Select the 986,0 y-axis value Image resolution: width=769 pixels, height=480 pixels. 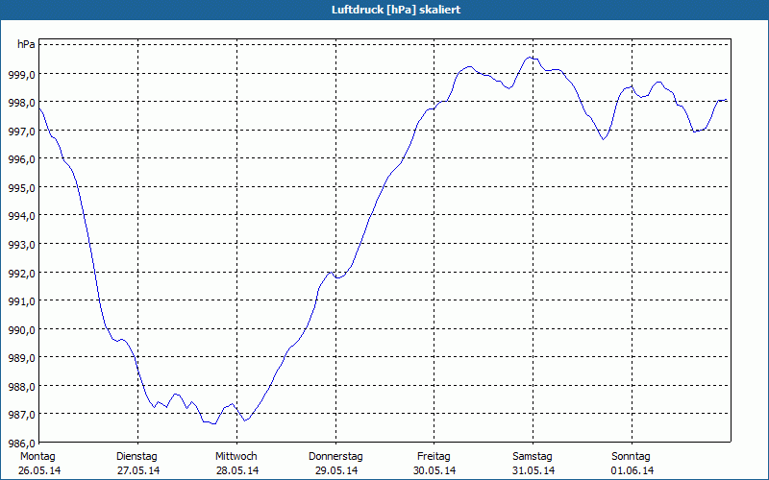tap(22, 444)
